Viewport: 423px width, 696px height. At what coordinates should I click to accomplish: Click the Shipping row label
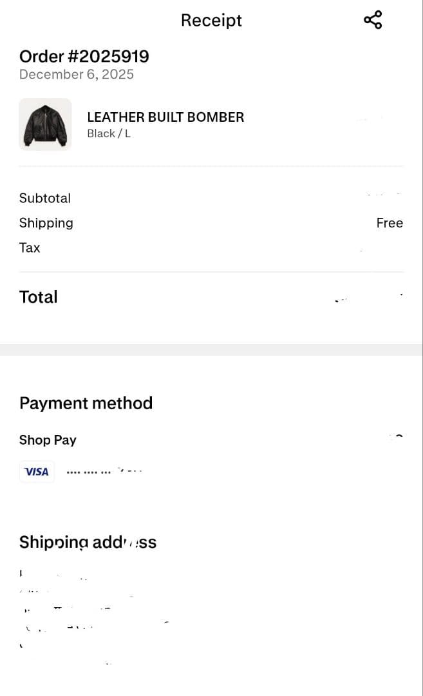click(x=46, y=223)
